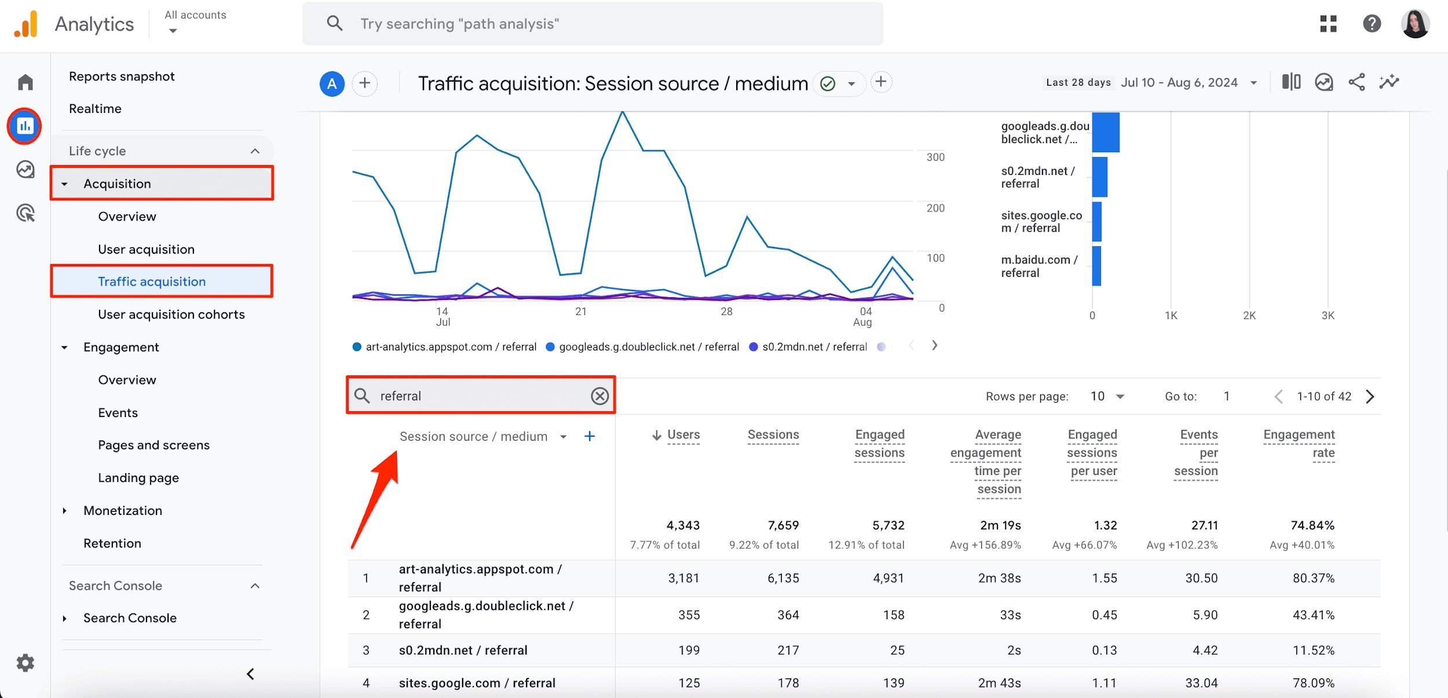1448x698 pixels.
Task: Click the referral search input field
Action: [x=480, y=396]
